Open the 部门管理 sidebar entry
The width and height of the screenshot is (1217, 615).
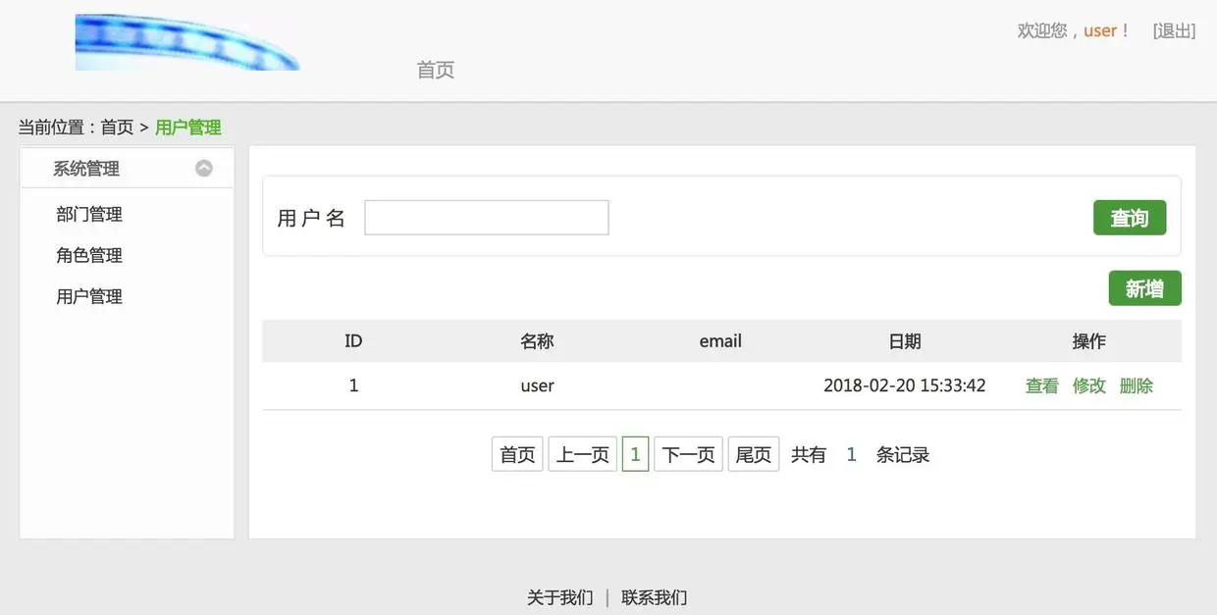tap(88, 212)
